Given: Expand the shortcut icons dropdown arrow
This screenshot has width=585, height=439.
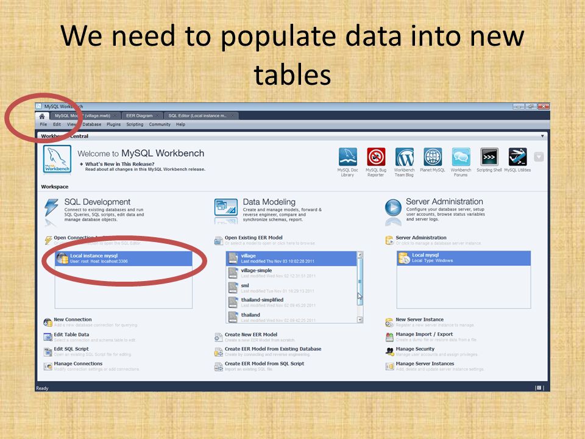Looking at the screenshot, I should 539,157.
